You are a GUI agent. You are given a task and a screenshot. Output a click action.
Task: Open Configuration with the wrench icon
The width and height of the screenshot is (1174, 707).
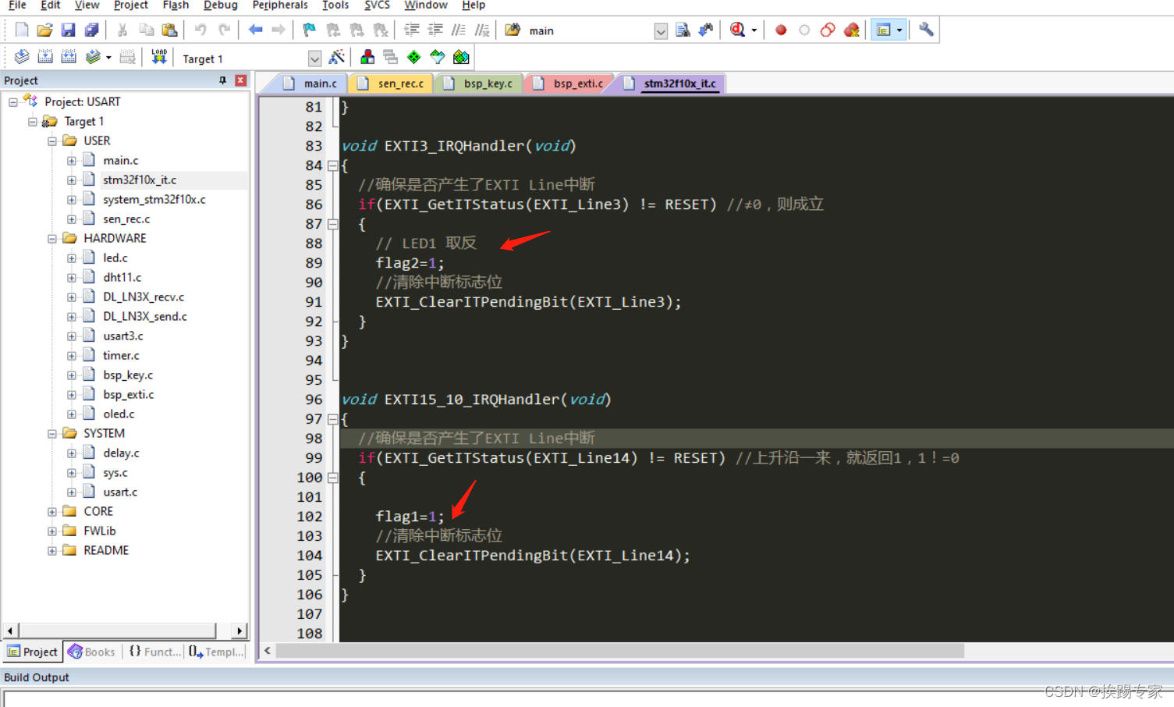click(x=926, y=30)
